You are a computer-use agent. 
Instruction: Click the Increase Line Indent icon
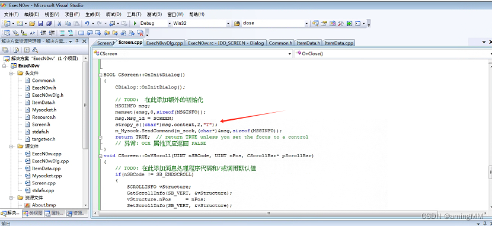point(52,33)
